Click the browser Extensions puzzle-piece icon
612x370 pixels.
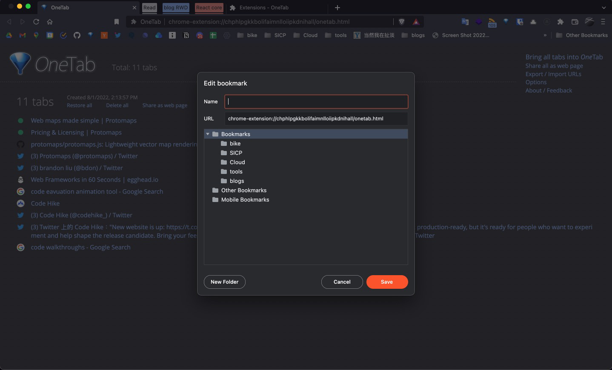[x=561, y=21]
